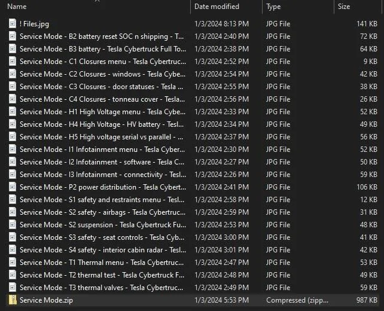Click the file icon for S4 interior cabin radar
This screenshot has width=384, height=311.
pyautogui.click(x=13, y=250)
